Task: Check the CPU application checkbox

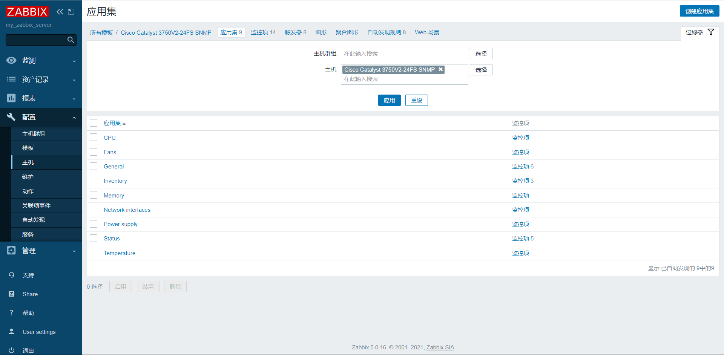Action: [x=94, y=137]
